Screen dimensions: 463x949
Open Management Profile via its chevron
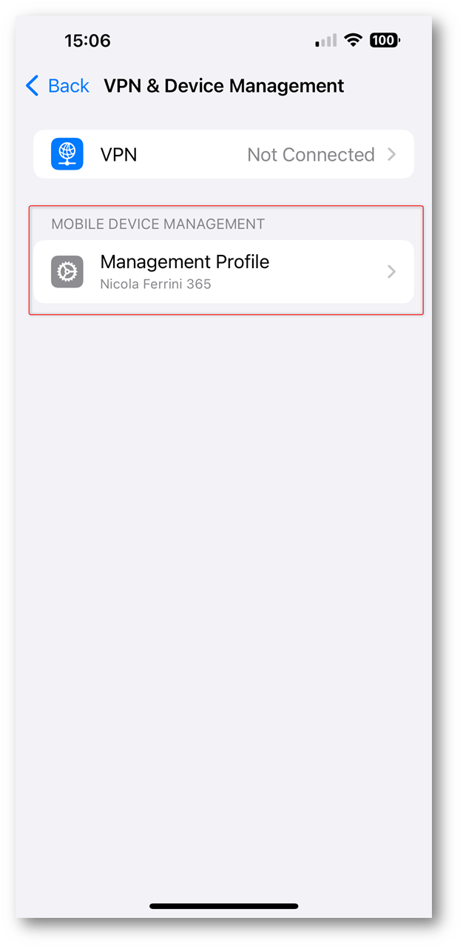(392, 272)
